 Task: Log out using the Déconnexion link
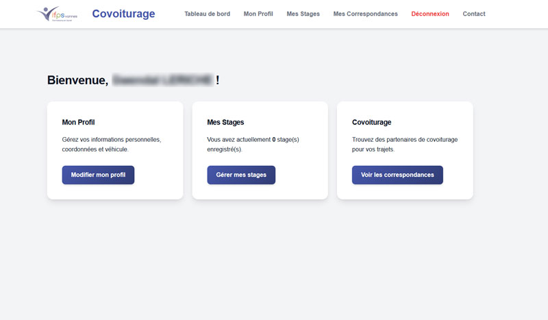coord(430,14)
